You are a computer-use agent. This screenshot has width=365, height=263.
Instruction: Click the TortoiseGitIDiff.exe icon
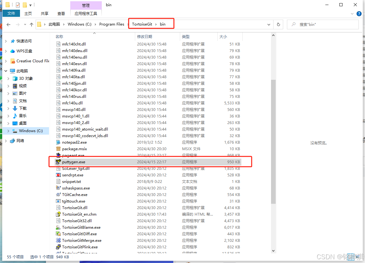pyautogui.click(x=58, y=234)
